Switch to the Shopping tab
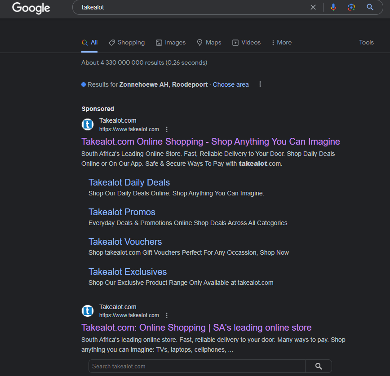 click(x=127, y=43)
